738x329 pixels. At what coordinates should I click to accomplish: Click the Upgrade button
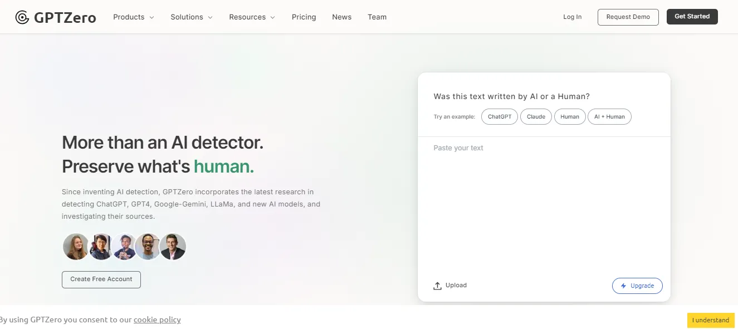(637, 286)
